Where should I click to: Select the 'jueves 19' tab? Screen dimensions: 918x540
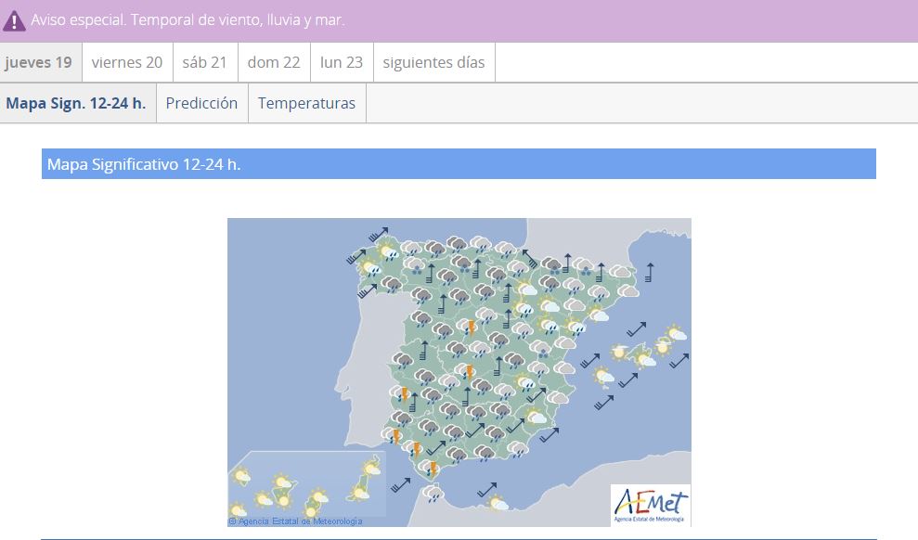pyautogui.click(x=39, y=63)
